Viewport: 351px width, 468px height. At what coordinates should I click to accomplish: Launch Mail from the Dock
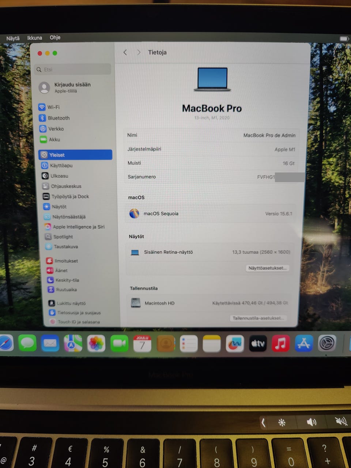(x=50, y=344)
